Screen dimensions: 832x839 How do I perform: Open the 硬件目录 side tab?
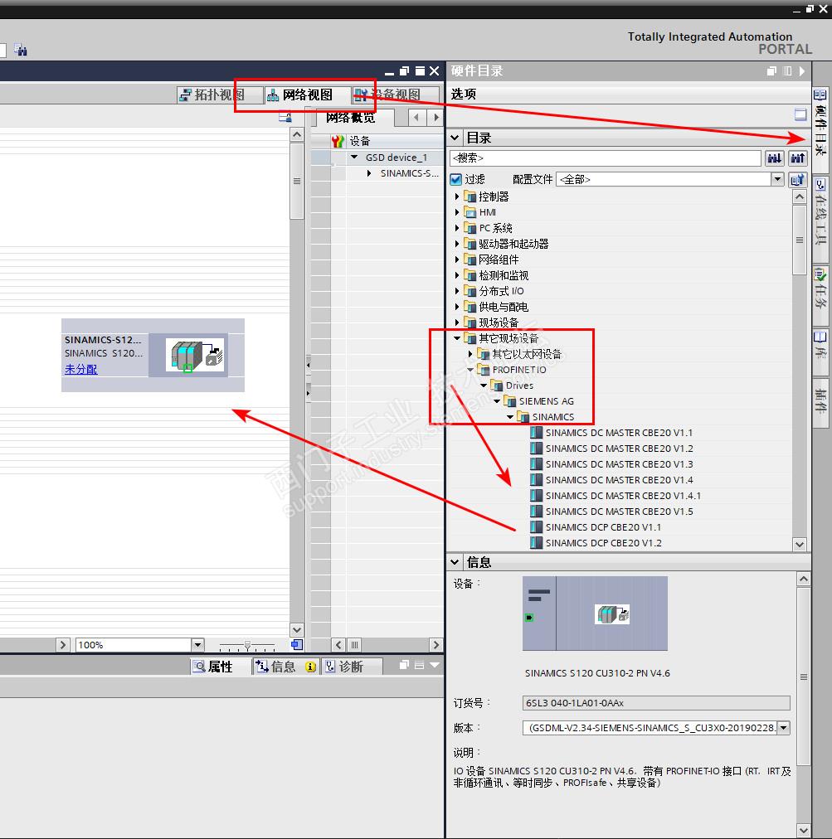(820, 129)
